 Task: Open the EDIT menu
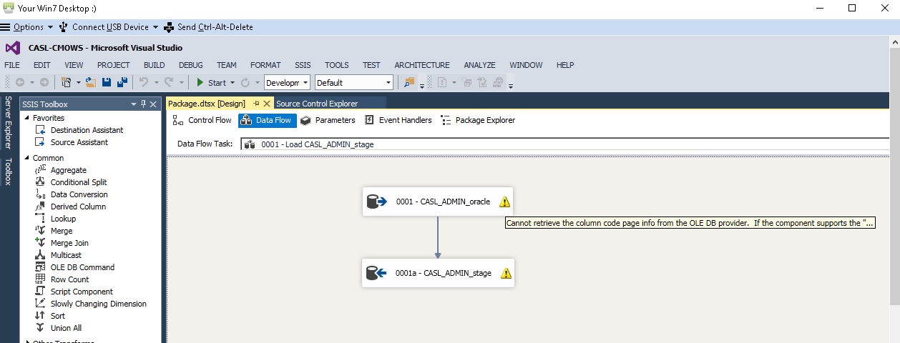[41, 65]
